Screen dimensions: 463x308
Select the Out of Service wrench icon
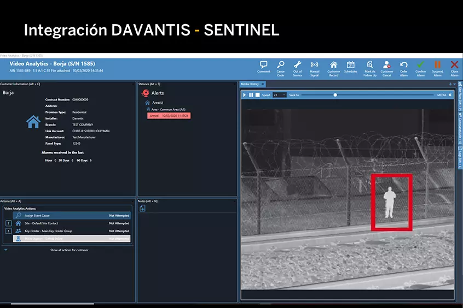pyautogui.click(x=297, y=64)
